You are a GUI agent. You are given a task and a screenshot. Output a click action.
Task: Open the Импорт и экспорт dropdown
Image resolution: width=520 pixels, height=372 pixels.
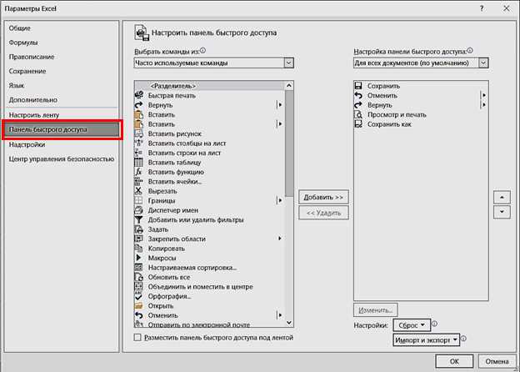(426, 340)
